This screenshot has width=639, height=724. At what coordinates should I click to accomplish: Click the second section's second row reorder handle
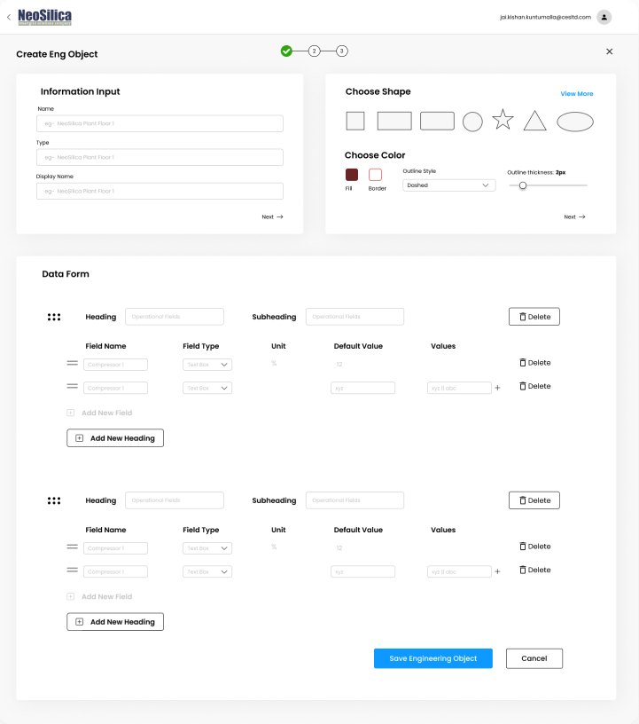[x=73, y=570]
